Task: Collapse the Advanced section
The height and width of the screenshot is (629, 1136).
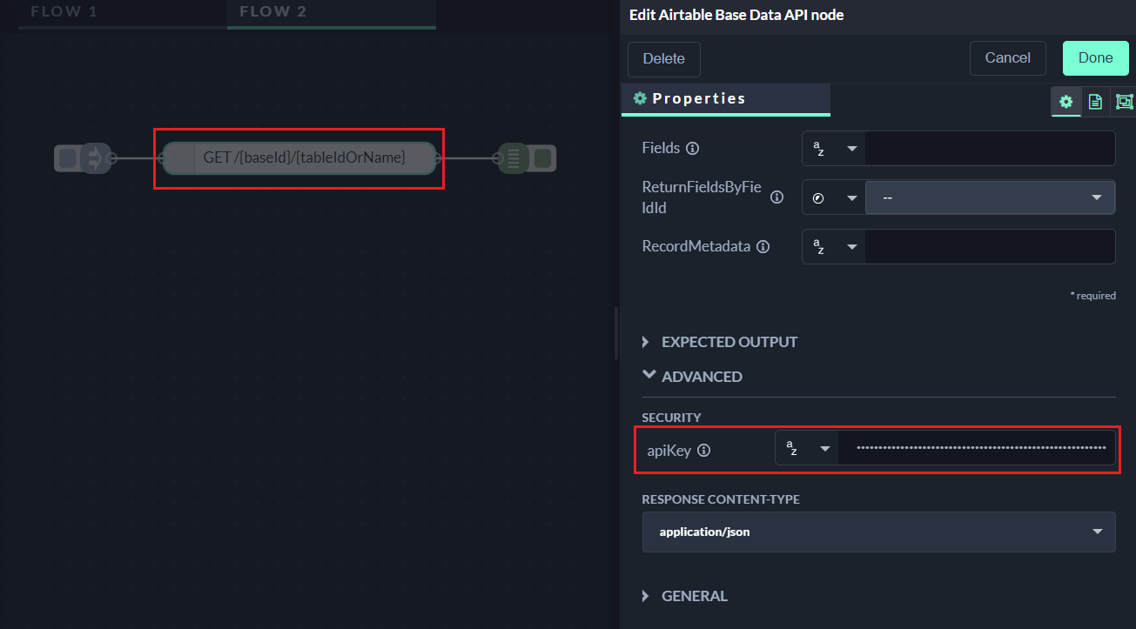Action: (701, 377)
